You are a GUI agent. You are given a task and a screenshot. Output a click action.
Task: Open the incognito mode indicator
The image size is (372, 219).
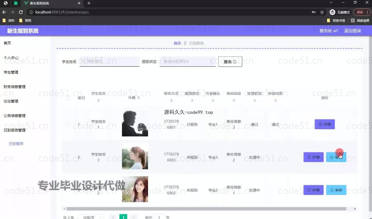(340, 12)
